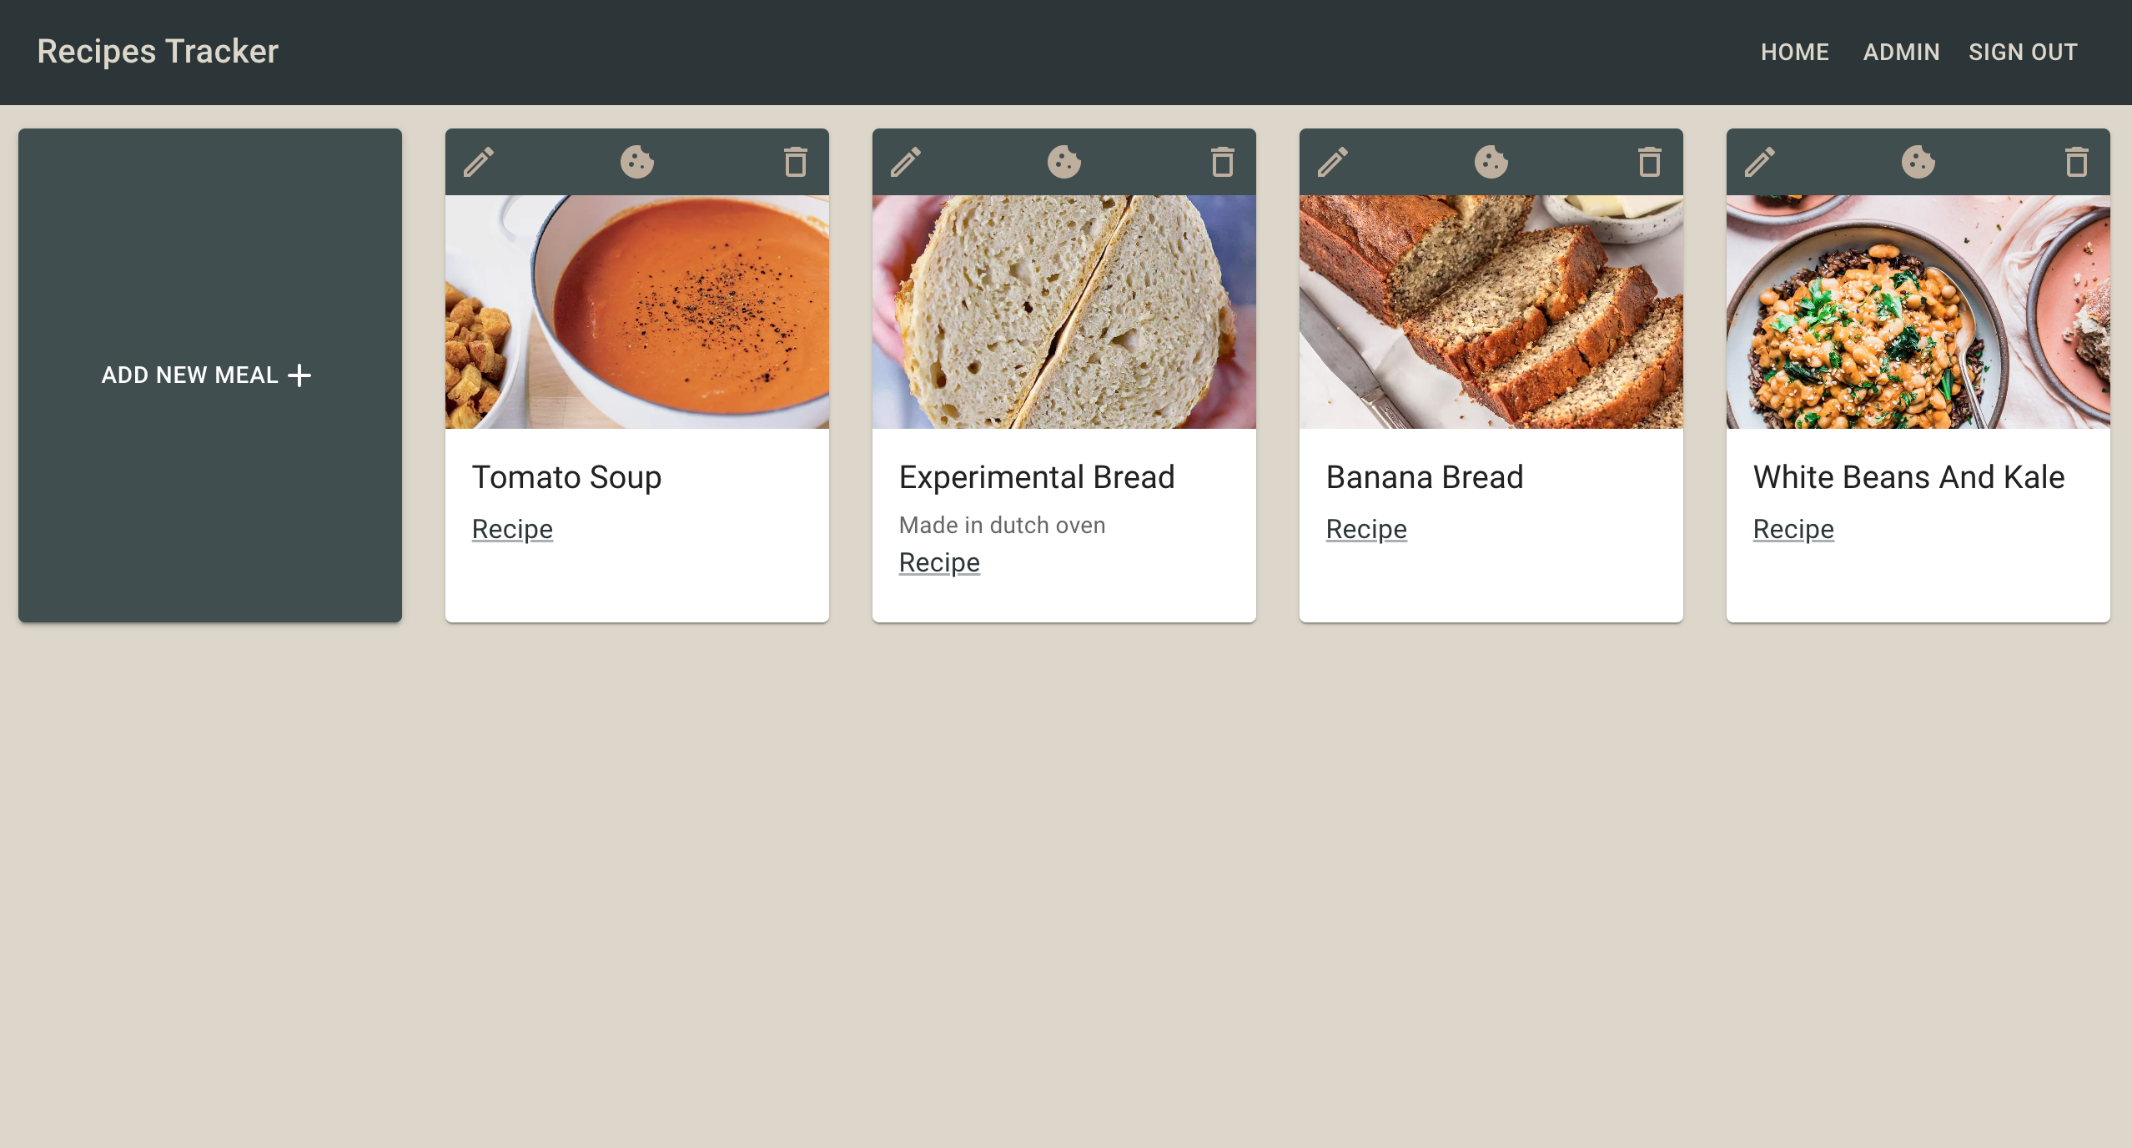This screenshot has width=2132, height=1148.
Task: Delete the Banana Bread meal
Action: [1647, 161]
